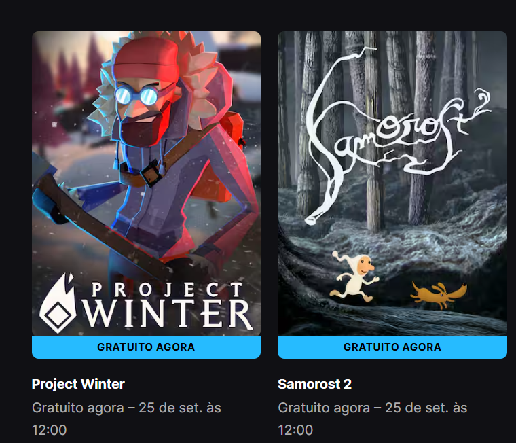
Task: Open the Samorost 2 cover art thumbnail
Action: [x=392, y=183]
